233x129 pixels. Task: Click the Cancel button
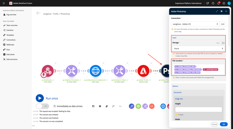click(x=214, y=124)
